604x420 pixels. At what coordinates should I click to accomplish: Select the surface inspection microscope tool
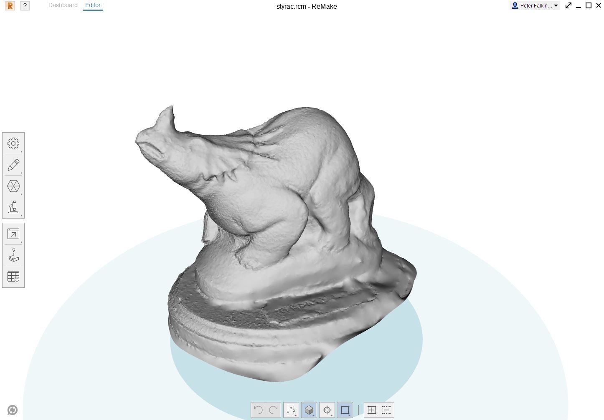[14, 207]
